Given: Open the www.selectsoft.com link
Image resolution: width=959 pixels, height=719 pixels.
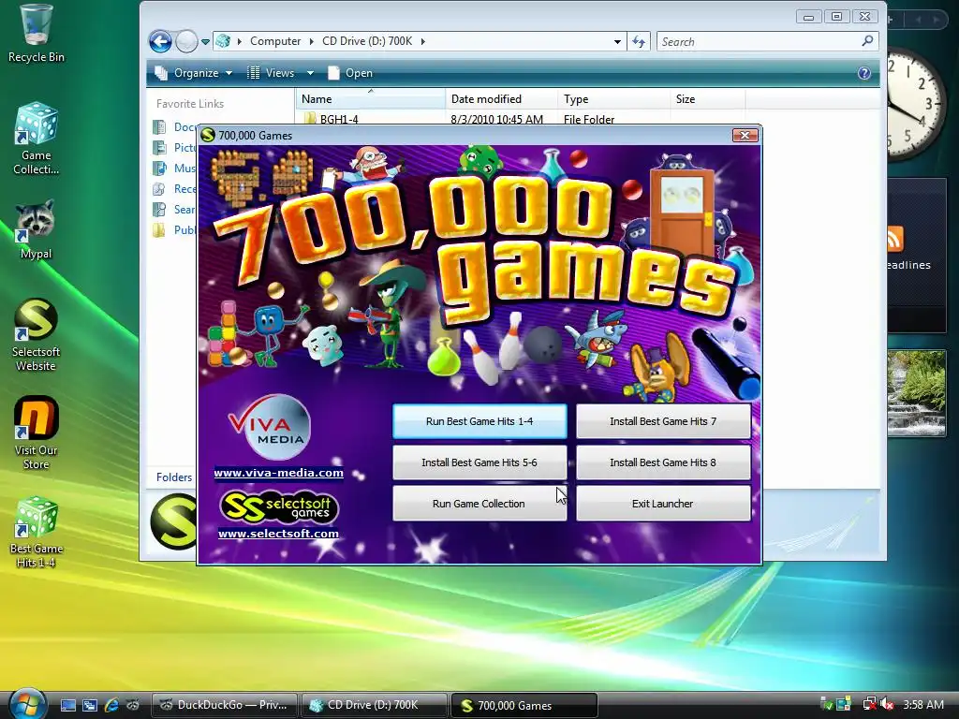Looking at the screenshot, I should click(278, 533).
